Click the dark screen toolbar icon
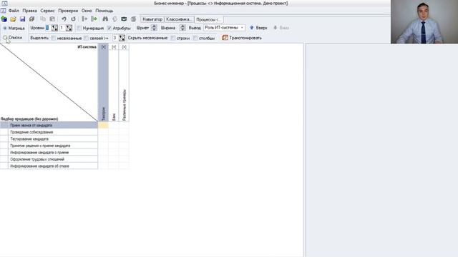This screenshot has height=257, width=458. (x=124, y=19)
